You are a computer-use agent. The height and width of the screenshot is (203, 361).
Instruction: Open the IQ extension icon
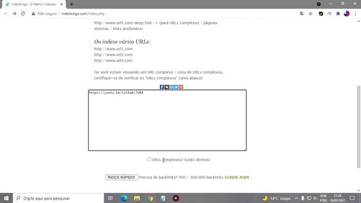[329, 14]
